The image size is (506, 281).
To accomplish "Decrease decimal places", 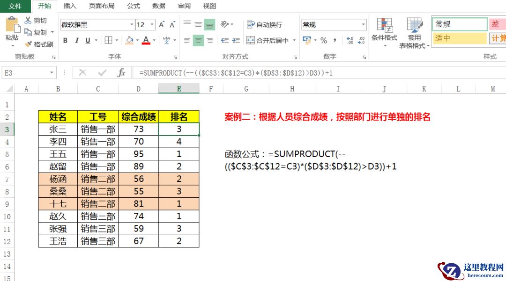I will tap(361, 40).
